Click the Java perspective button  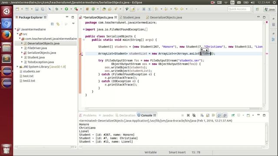point(269,9)
